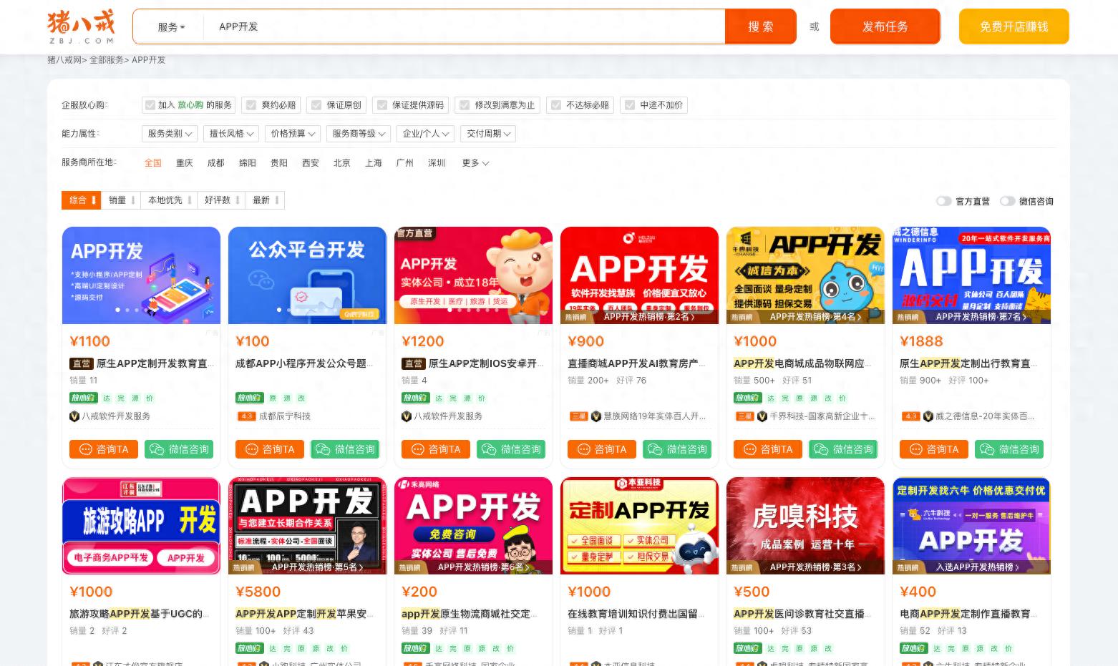The image size is (1118, 666).
Task: Switch to the 销量 sorting tab
Action: 117,200
